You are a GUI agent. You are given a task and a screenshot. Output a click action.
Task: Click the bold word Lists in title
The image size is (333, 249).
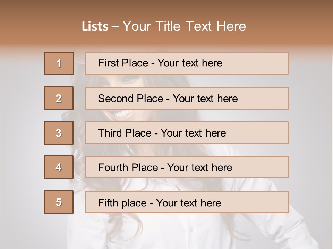(x=95, y=26)
